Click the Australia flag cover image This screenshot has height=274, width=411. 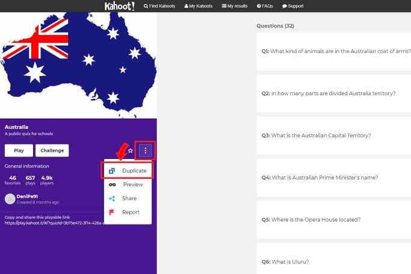pyautogui.click(x=78, y=65)
